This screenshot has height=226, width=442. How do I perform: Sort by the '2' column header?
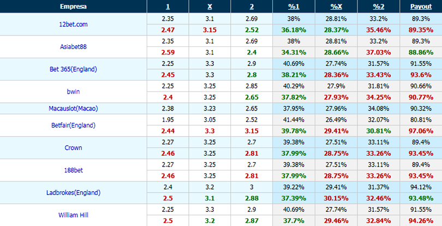point(252,7)
